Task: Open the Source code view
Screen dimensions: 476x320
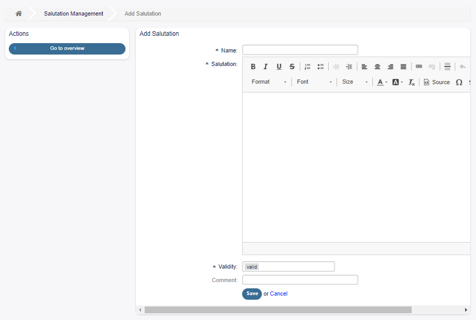Action: (436, 82)
